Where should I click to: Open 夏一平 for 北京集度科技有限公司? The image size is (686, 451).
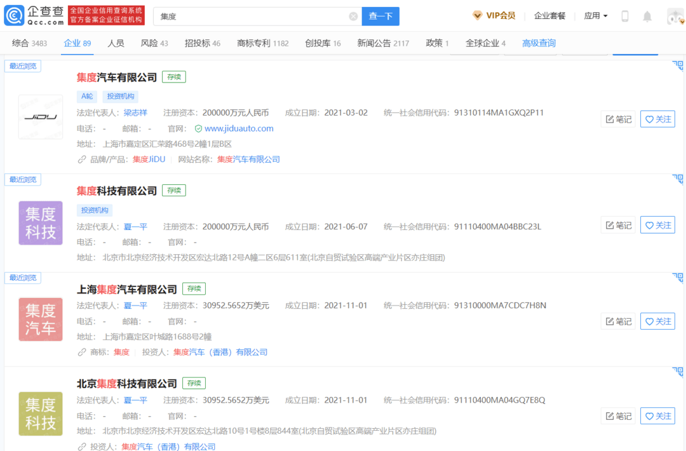(135, 400)
